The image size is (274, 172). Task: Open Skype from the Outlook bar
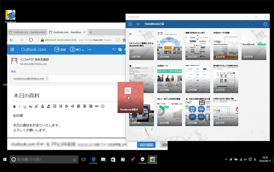pos(120,49)
